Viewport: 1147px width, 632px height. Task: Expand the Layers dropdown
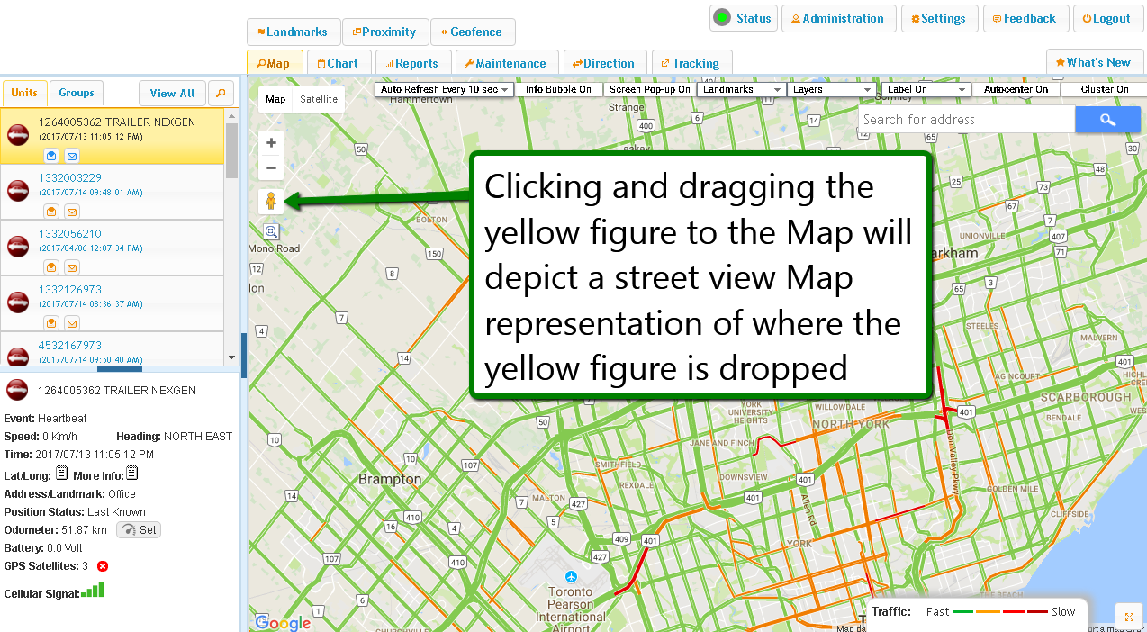[x=831, y=90]
